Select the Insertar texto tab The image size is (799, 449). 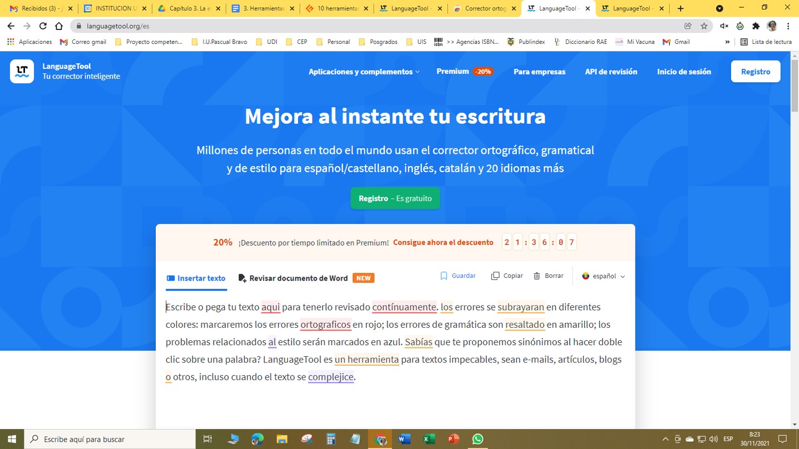point(196,278)
